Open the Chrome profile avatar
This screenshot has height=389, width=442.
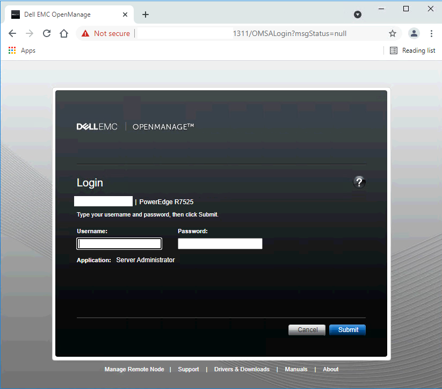coord(414,33)
